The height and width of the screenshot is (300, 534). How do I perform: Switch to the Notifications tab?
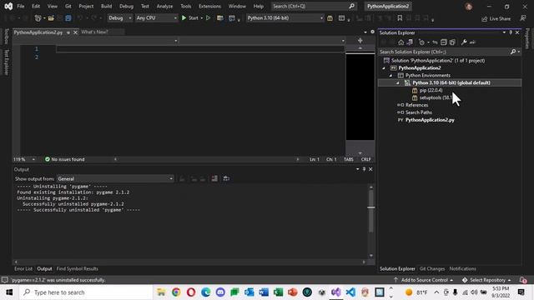point(462,268)
